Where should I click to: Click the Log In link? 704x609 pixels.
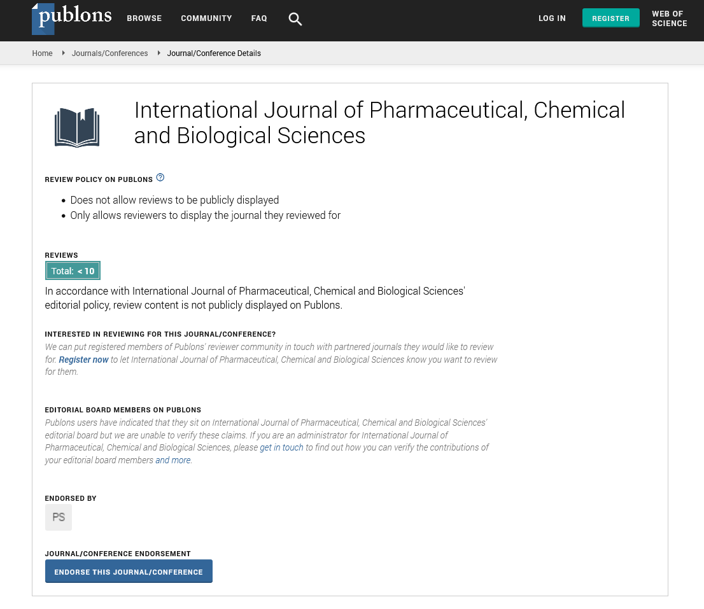(552, 18)
